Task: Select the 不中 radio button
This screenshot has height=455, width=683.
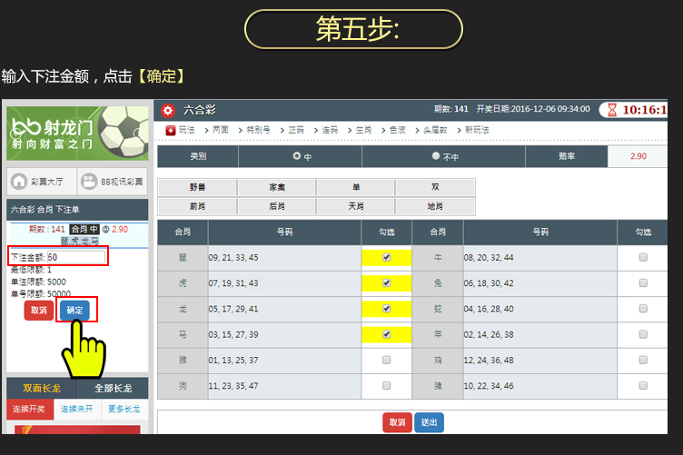Action: [436, 156]
